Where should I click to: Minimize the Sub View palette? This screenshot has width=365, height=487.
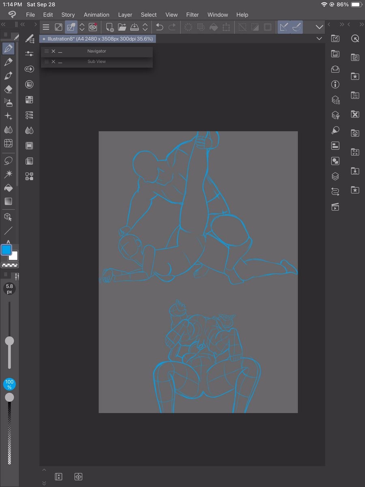60,62
